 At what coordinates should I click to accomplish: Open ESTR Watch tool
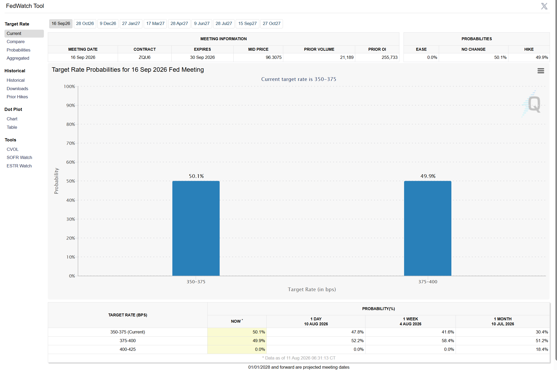19,166
